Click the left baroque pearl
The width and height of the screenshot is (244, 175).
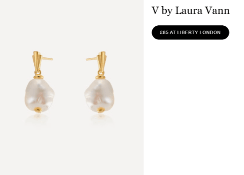click(x=39, y=95)
